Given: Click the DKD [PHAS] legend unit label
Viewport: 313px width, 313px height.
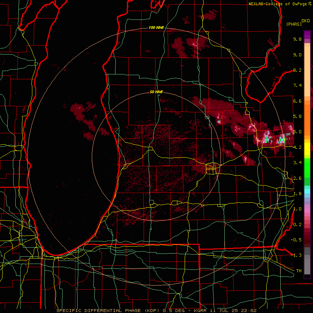Looking at the screenshot, I should point(298,23).
